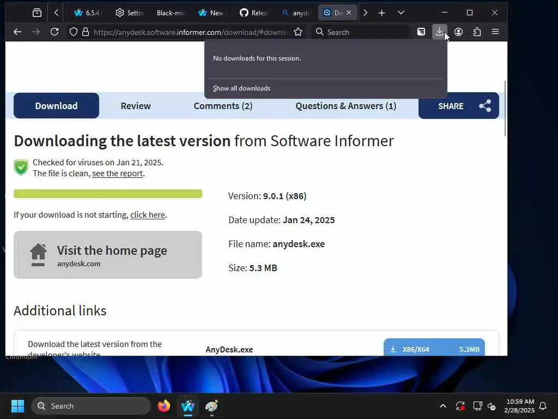Click the green virus-check shield icon
558x419 pixels.
click(x=21, y=167)
